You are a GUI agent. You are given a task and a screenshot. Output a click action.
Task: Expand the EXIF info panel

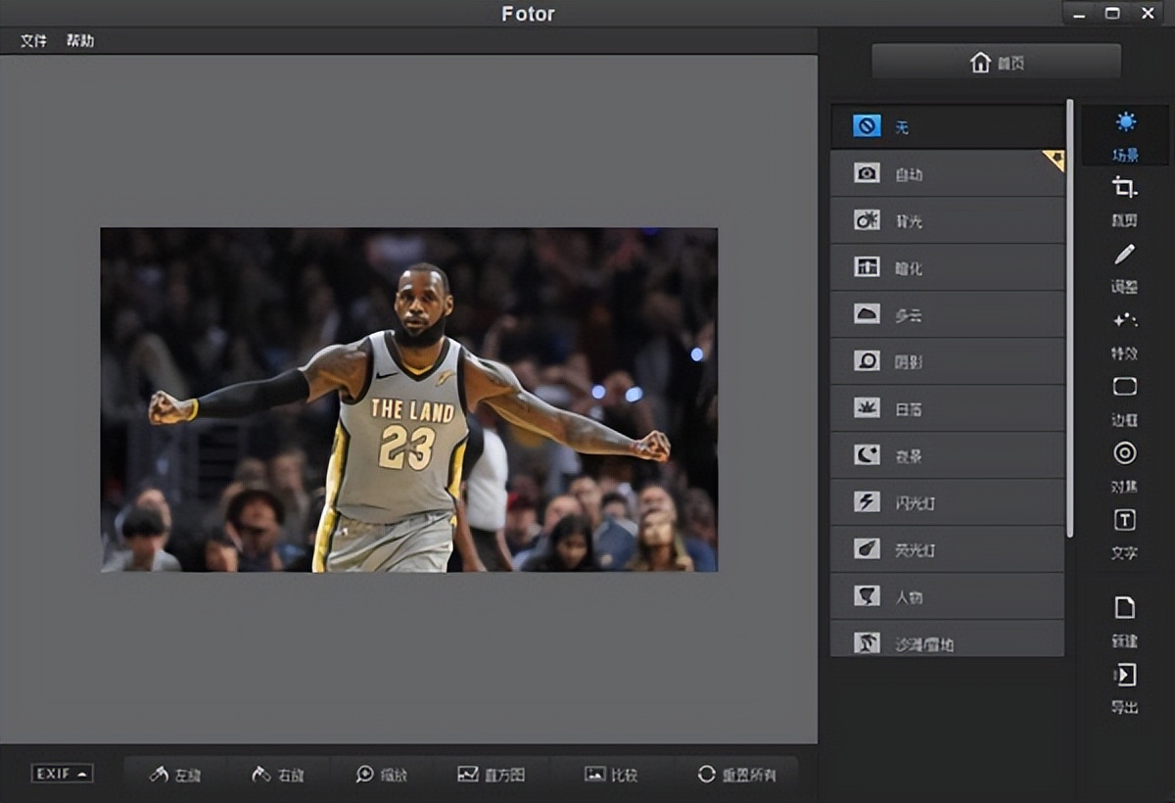(61, 774)
